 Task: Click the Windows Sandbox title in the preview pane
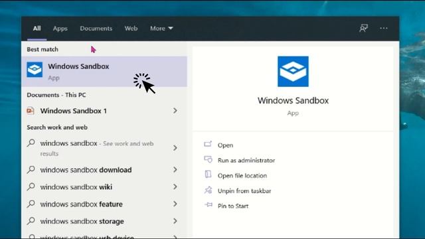tap(293, 100)
